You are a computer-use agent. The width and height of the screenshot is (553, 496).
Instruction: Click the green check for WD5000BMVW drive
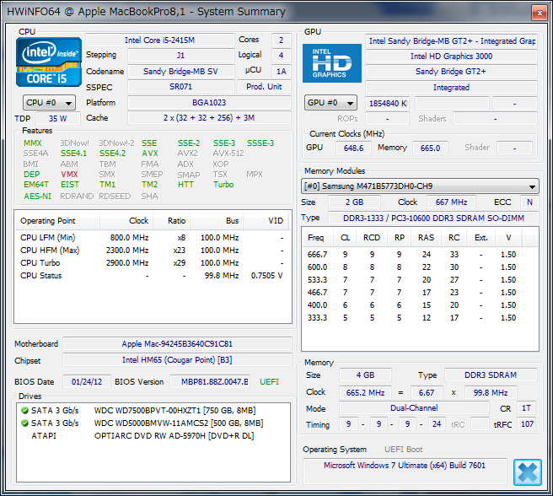click(x=24, y=423)
